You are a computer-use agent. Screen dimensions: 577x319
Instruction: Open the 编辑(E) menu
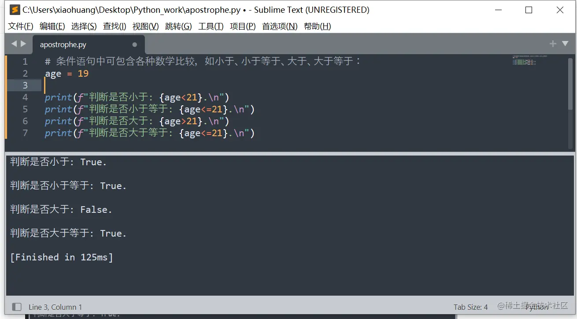coord(52,26)
